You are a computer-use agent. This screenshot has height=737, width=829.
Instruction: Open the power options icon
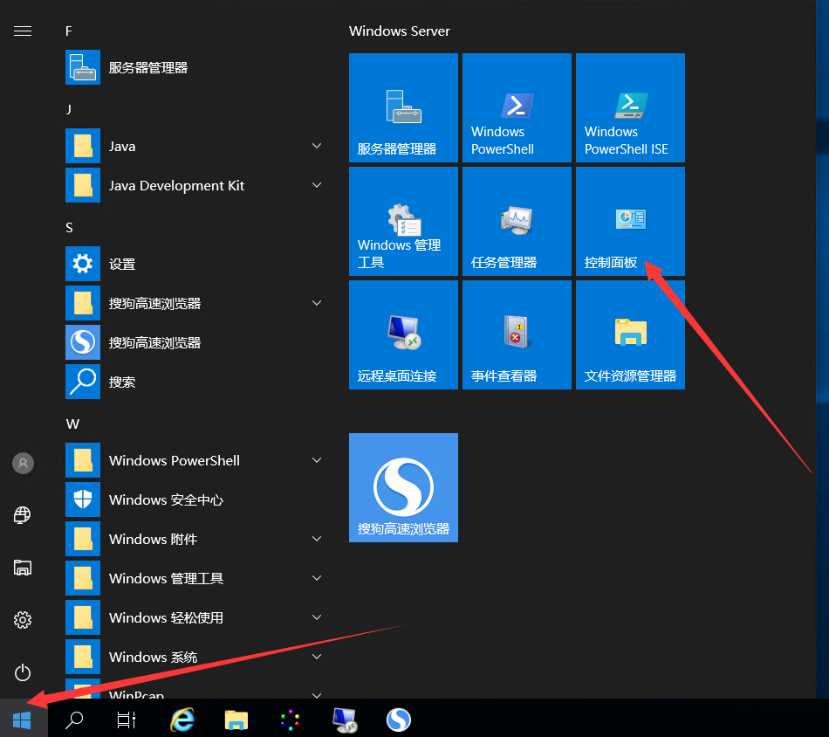[23, 672]
